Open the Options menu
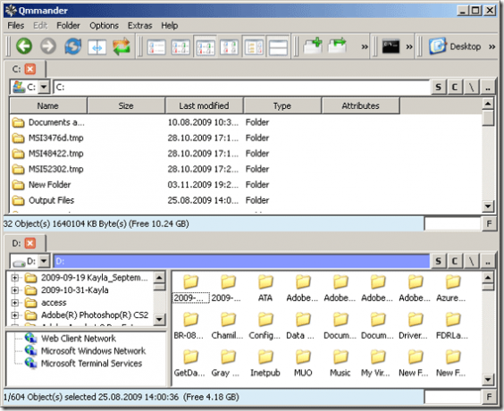Screen dimensions: 504x411 pyautogui.click(x=104, y=25)
